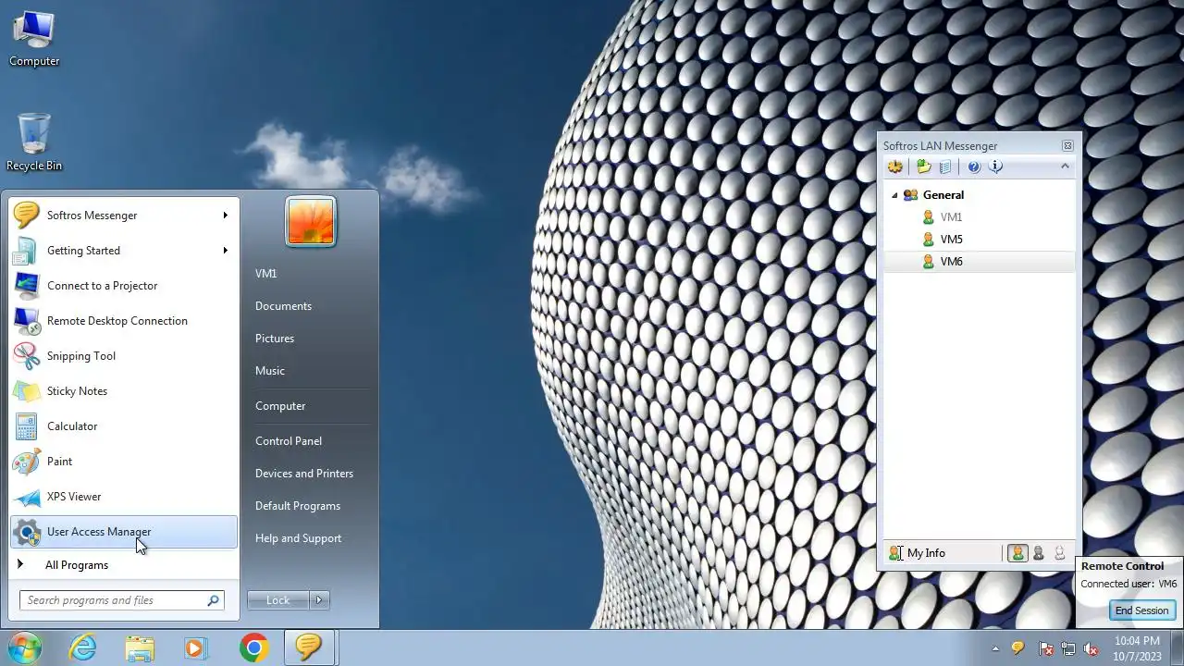
Task: Launch Calculator from Start menu
Action: [124, 426]
